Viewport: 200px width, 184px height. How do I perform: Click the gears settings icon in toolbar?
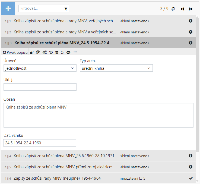(45, 52)
